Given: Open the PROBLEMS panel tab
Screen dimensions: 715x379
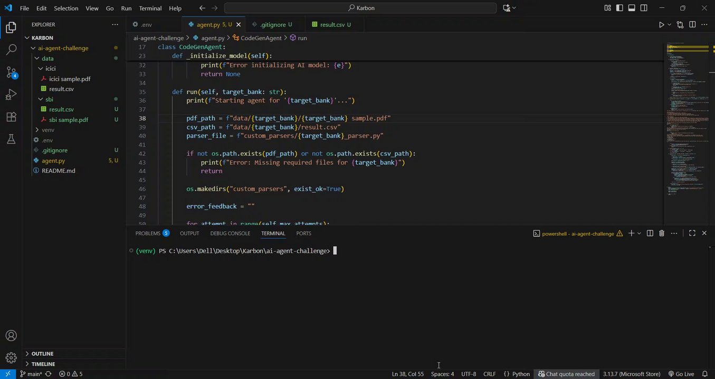Looking at the screenshot, I should pyautogui.click(x=152, y=233).
